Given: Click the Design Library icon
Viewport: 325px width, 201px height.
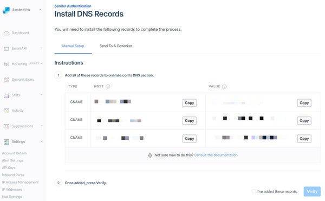Looking at the screenshot, I should point(6,80).
